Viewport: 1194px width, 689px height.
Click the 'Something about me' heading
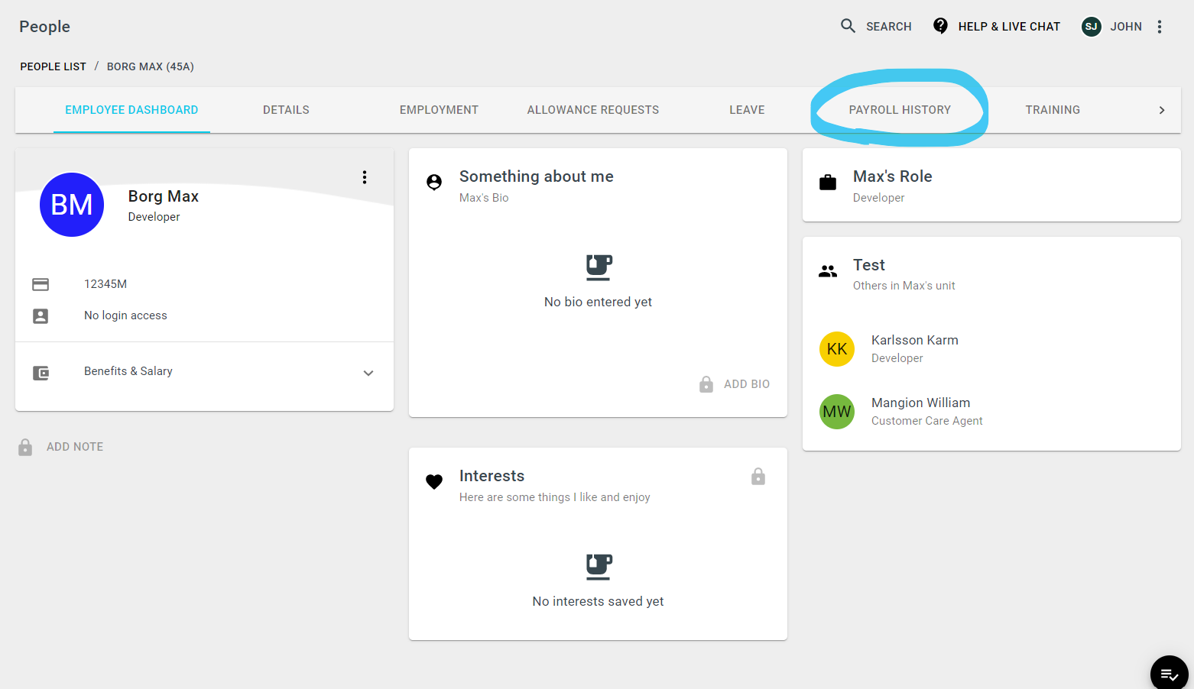tap(536, 176)
